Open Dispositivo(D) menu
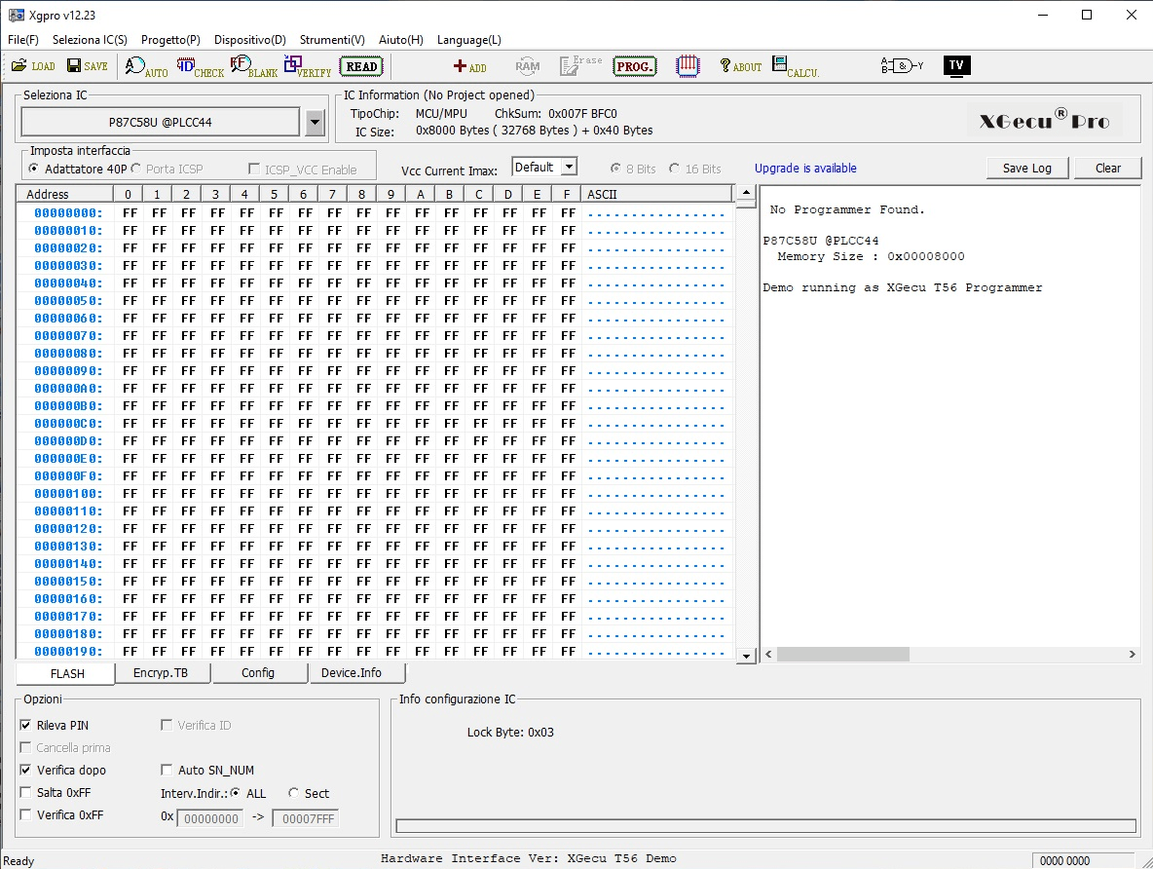This screenshot has height=869, width=1153. pos(250,40)
